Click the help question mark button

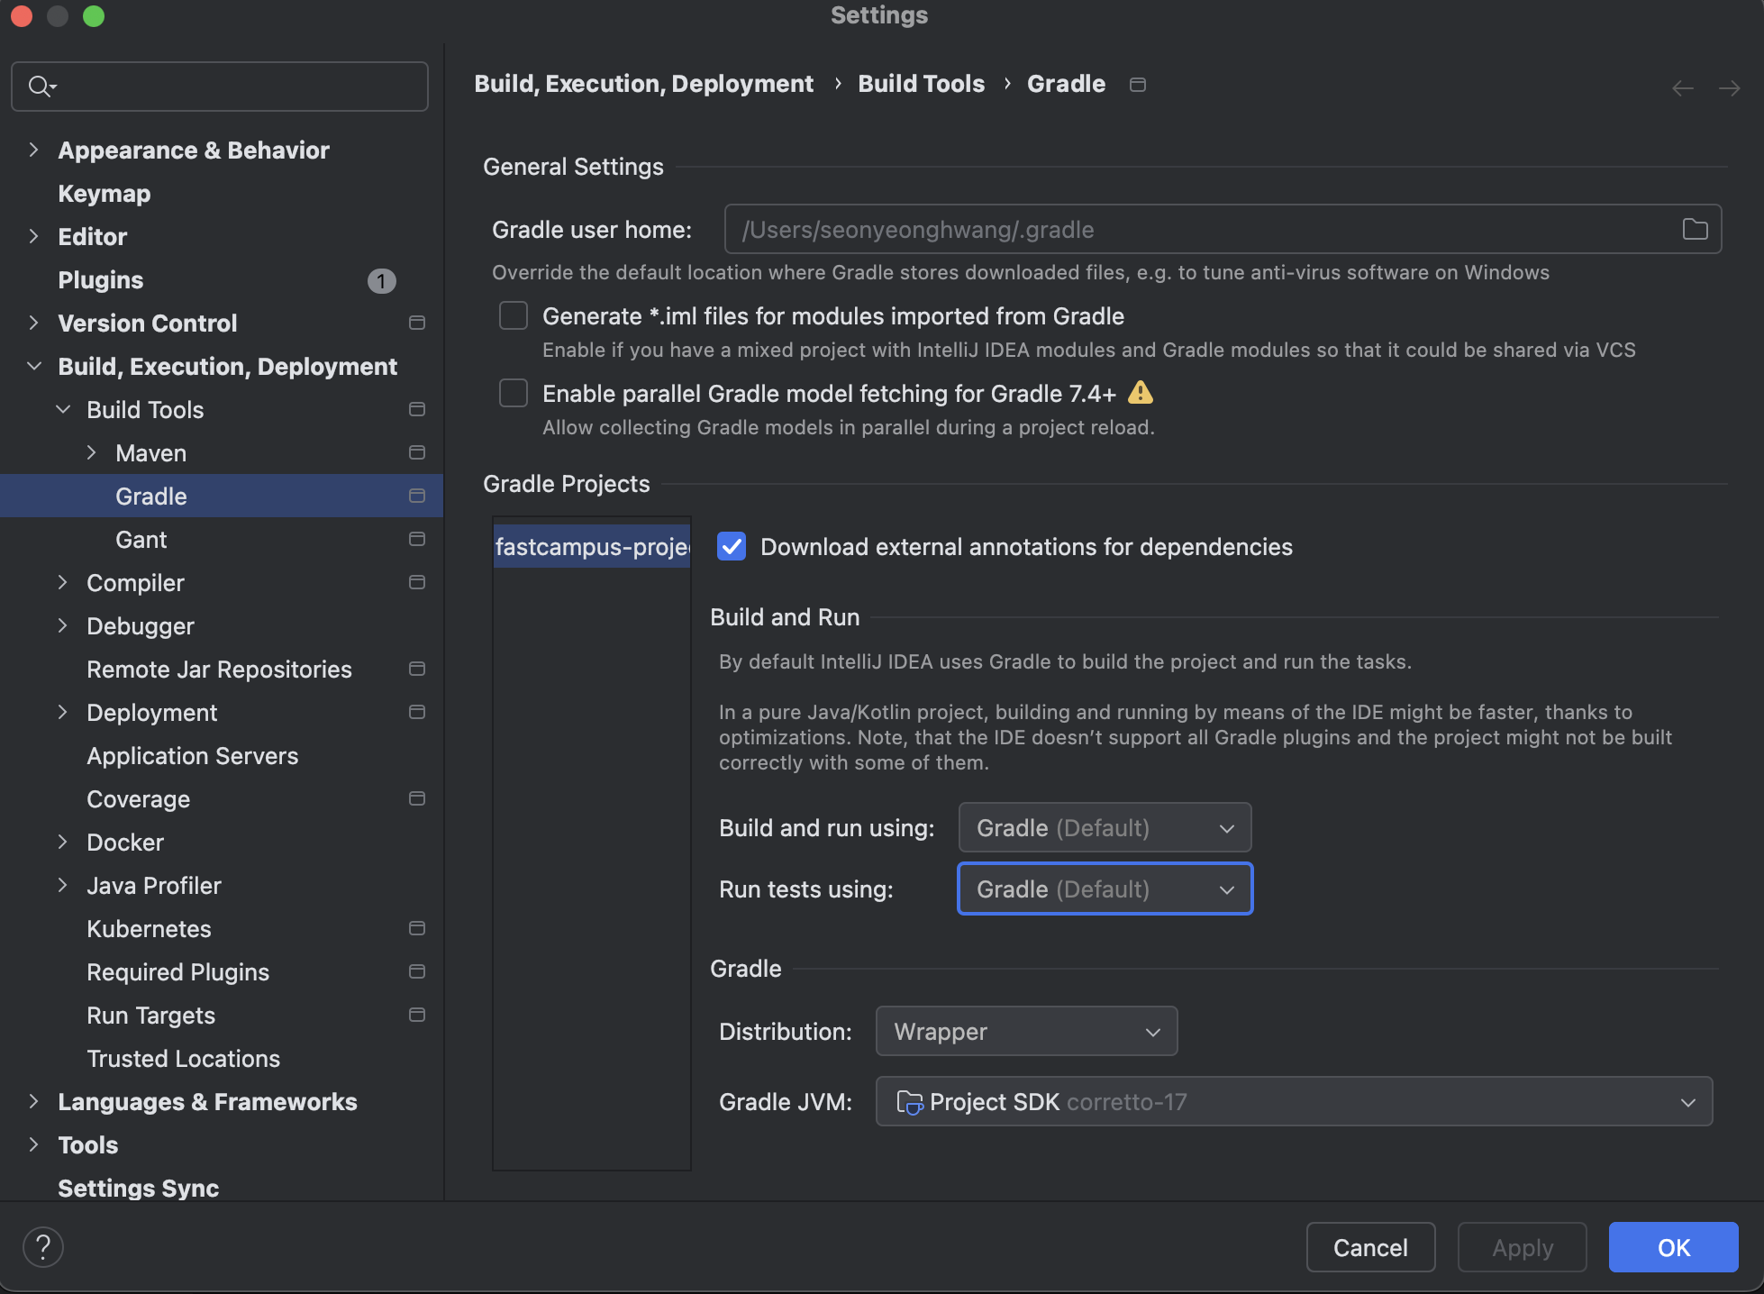point(42,1247)
